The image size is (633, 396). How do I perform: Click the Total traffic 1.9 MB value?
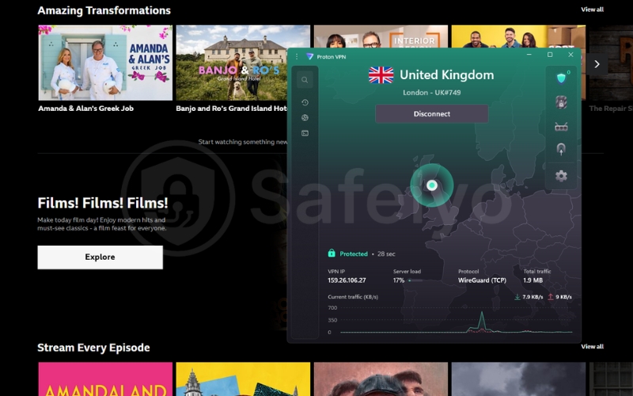[x=533, y=280]
